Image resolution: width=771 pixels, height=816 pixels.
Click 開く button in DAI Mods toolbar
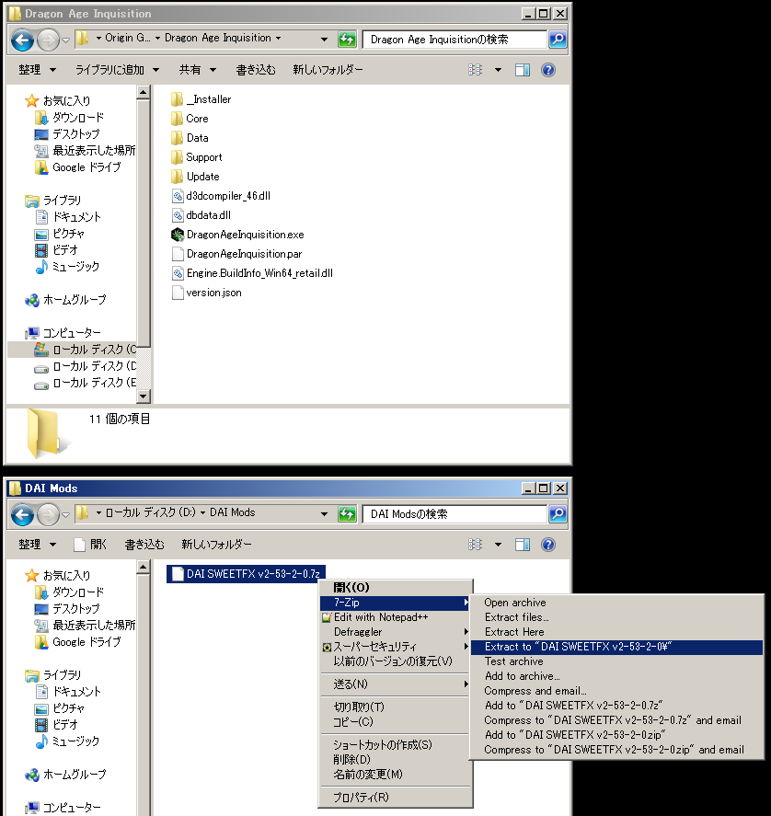point(90,545)
